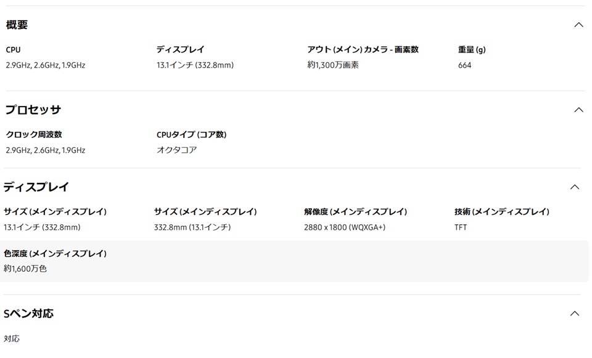Select the クロック周波数 label

(x=34, y=135)
